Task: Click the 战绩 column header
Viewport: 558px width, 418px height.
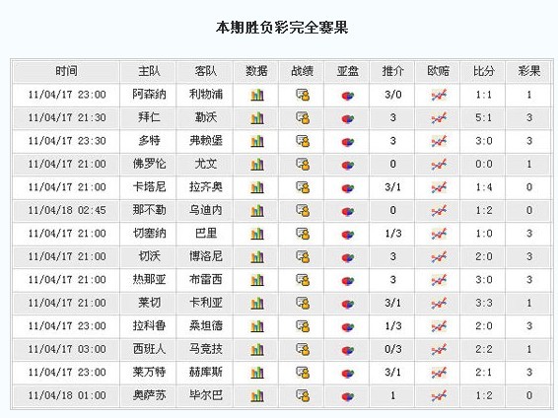Action: click(302, 71)
